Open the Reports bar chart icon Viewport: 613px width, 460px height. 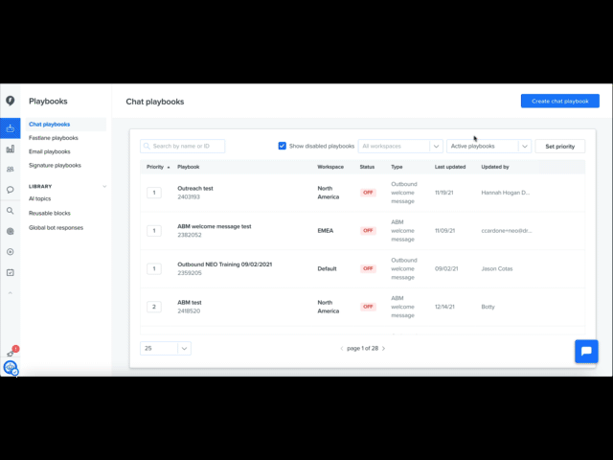click(x=11, y=149)
